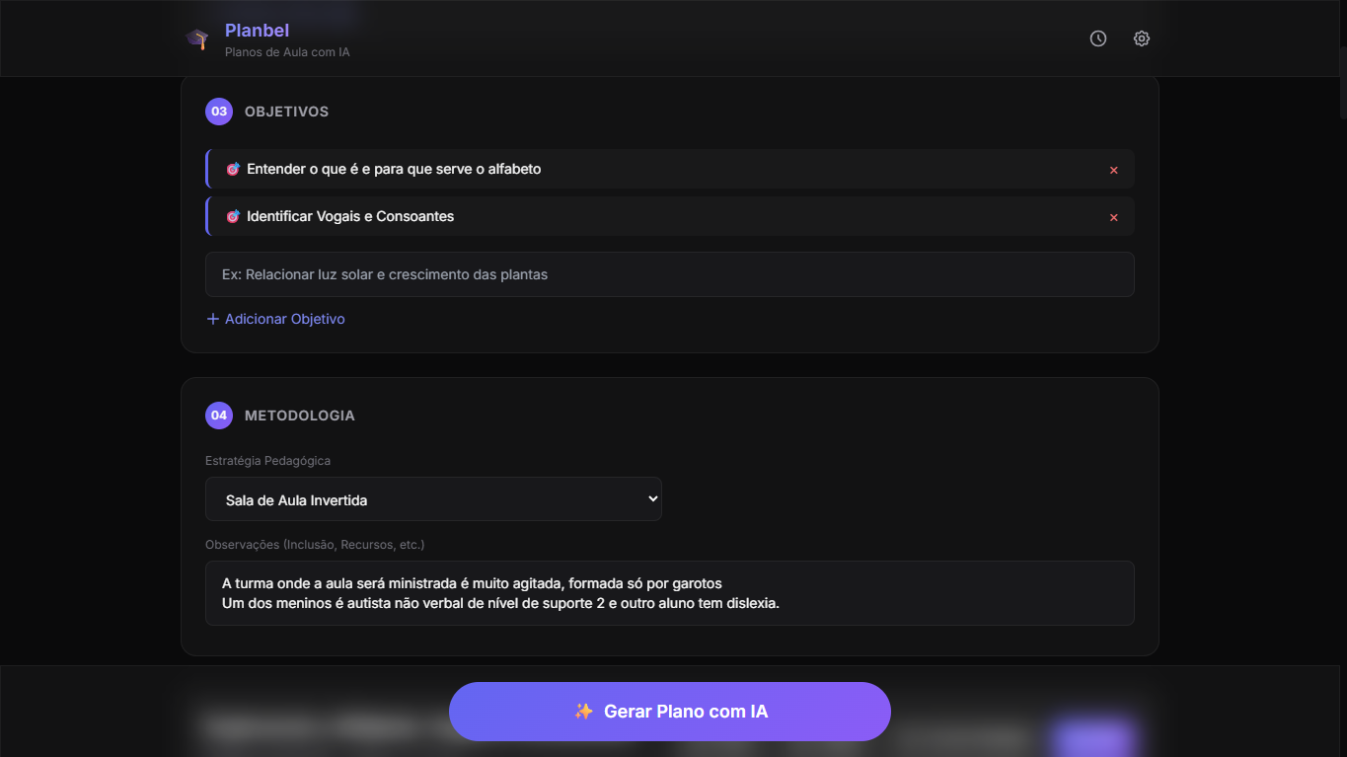This screenshot has width=1347, height=757.
Task: Delete the 'Identificar Vogais e Consoantes' objective
Action: pos(1114,217)
